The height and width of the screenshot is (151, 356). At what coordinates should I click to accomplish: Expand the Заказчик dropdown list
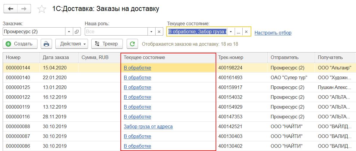point(69,32)
